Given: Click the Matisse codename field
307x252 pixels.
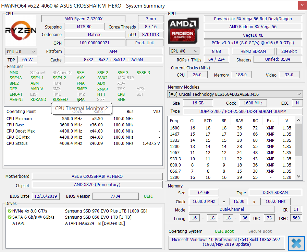Looking at the screenshot, I should 95,35.
